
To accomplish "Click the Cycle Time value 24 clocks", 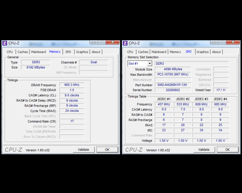I will (x=72, y=111).
